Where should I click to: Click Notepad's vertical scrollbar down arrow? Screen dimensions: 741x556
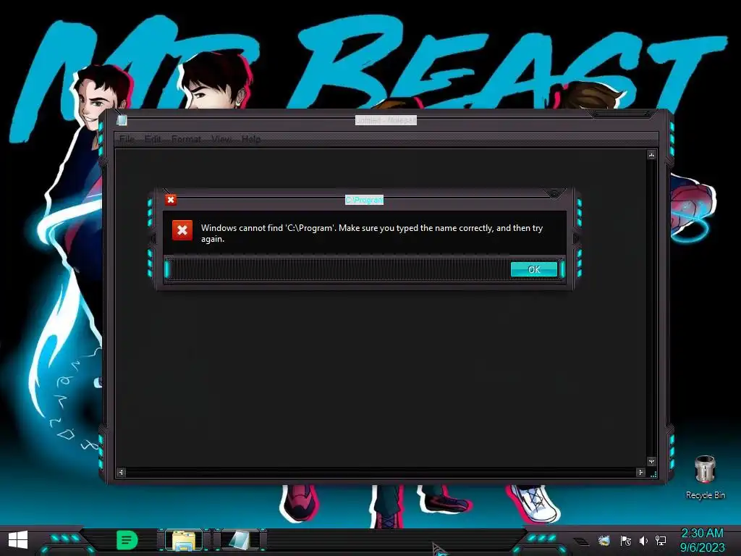point(652,461)
